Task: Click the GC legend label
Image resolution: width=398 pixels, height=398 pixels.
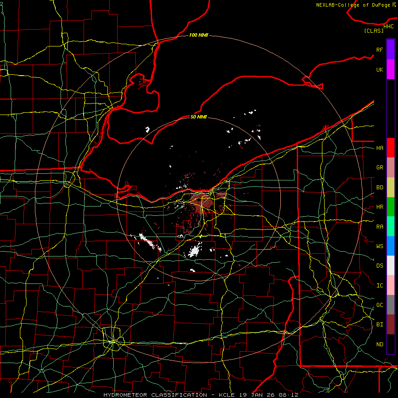Action: tap(380, 305)
